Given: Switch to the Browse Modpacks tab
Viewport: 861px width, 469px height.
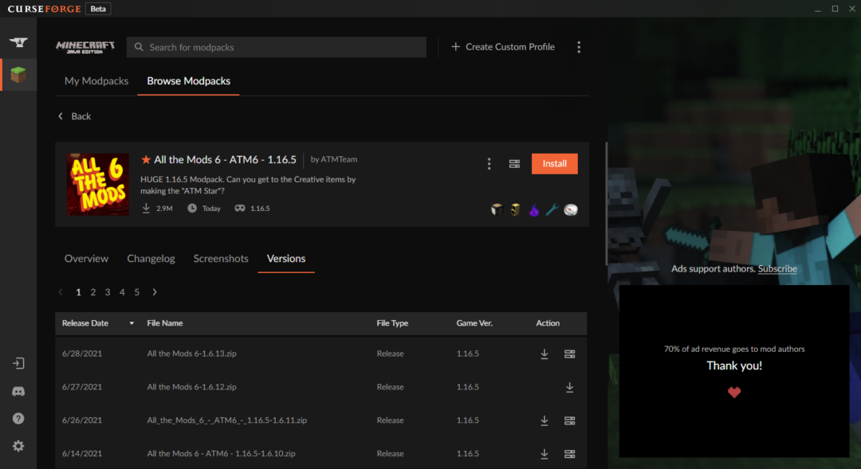Looking at the screenshot, I should tap(188, 80).
